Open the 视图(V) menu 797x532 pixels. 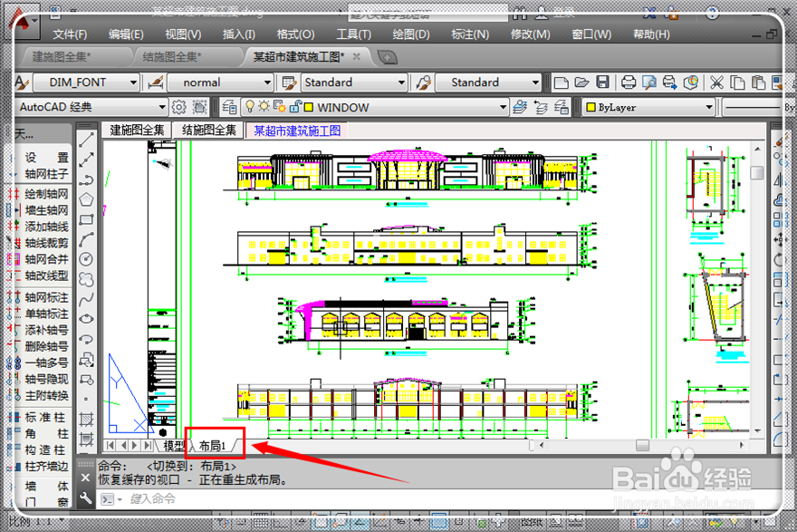pos(183,34)
